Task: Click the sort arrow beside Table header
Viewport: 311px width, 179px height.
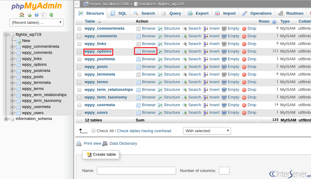Action: [99, 22]
